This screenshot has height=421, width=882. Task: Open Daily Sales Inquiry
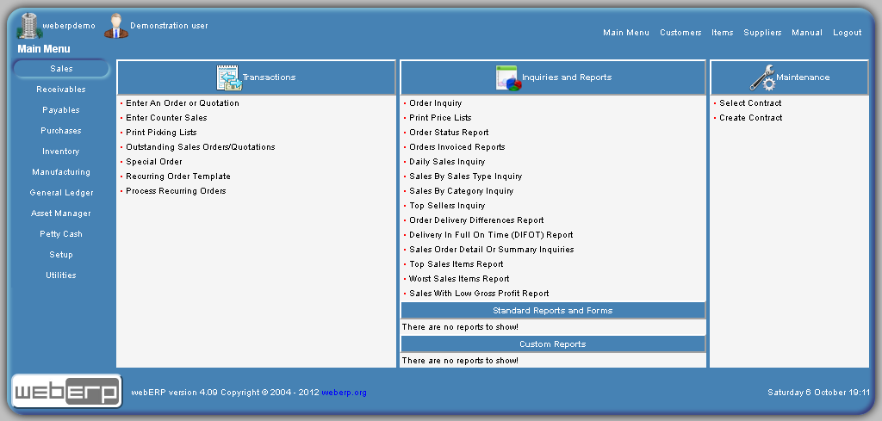447,162
